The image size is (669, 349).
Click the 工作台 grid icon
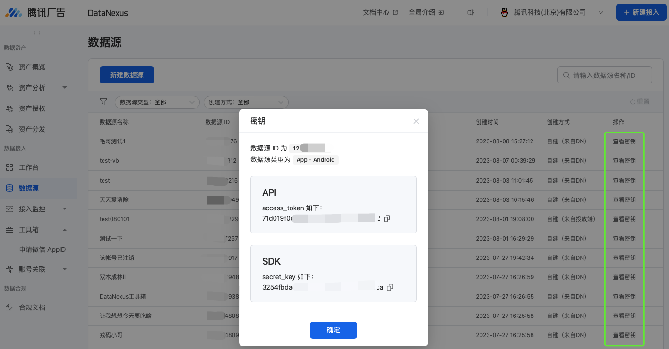pyautogui.click(x=9, y=167)
